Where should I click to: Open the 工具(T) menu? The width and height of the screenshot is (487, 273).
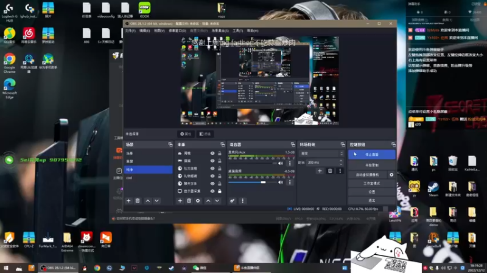pos(237,31)
